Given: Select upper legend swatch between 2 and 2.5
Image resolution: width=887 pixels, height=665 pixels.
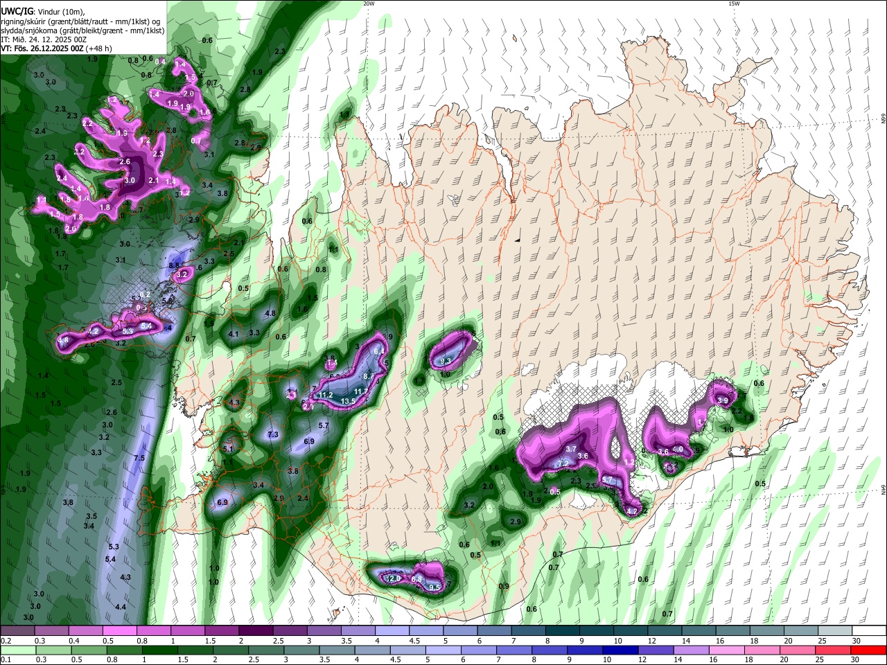Looking at the screenshot, I should [256, 631].
